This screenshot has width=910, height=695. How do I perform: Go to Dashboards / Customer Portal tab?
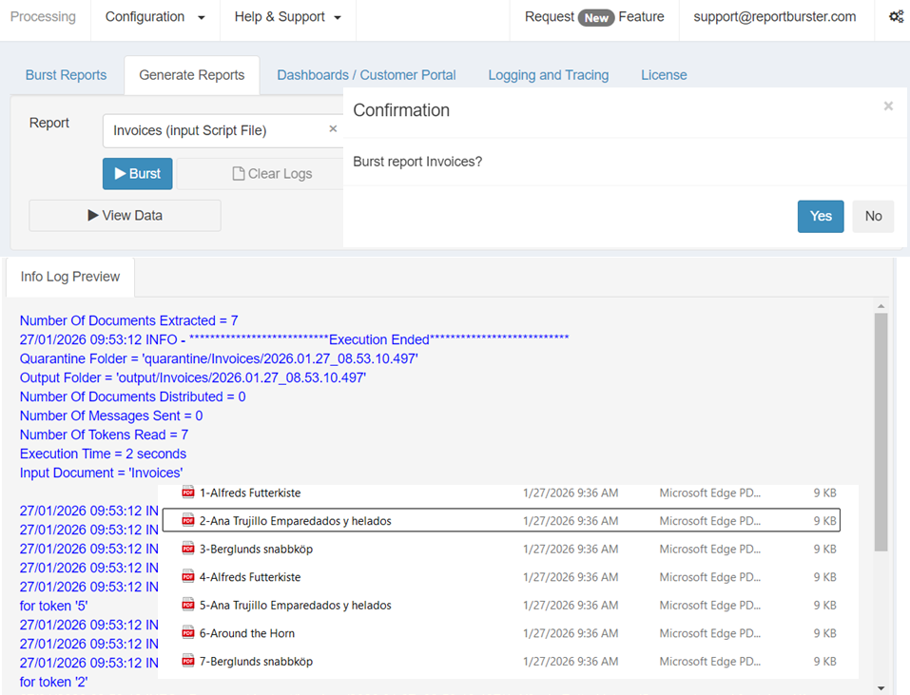[x=366, y=75]
